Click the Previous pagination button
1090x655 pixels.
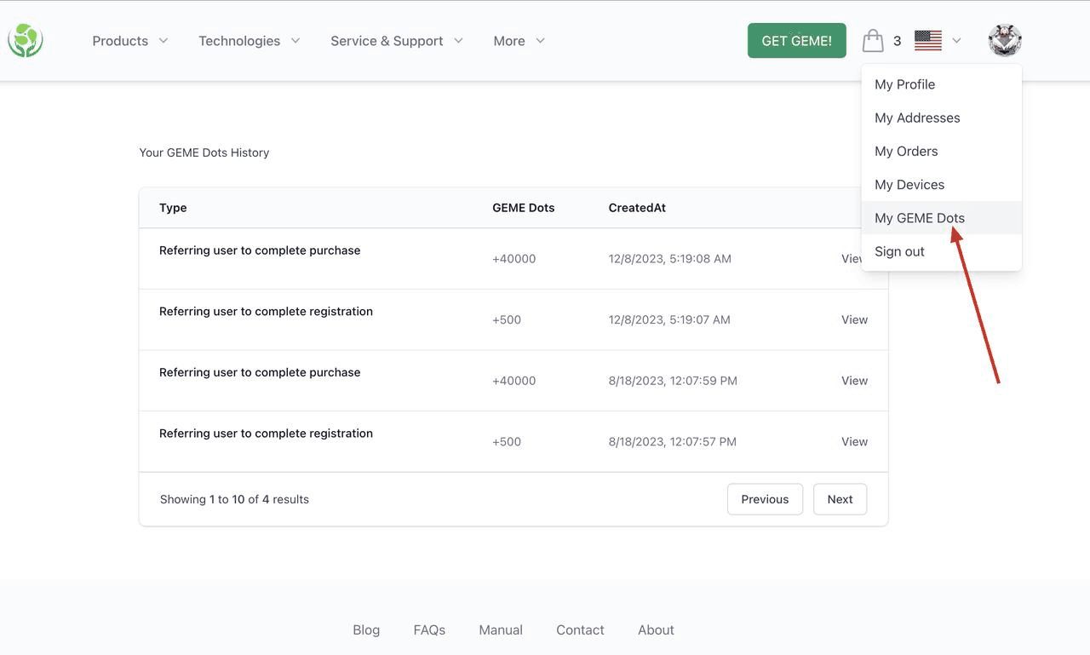pos(765,499)
